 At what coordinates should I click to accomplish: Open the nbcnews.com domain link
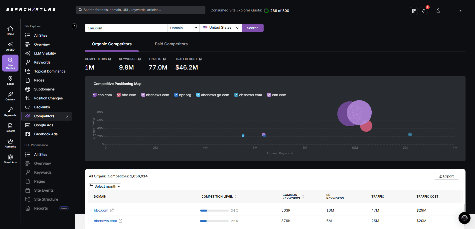tap(105, 221)
